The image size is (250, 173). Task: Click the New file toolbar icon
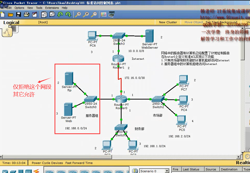[x=3, y=15]
